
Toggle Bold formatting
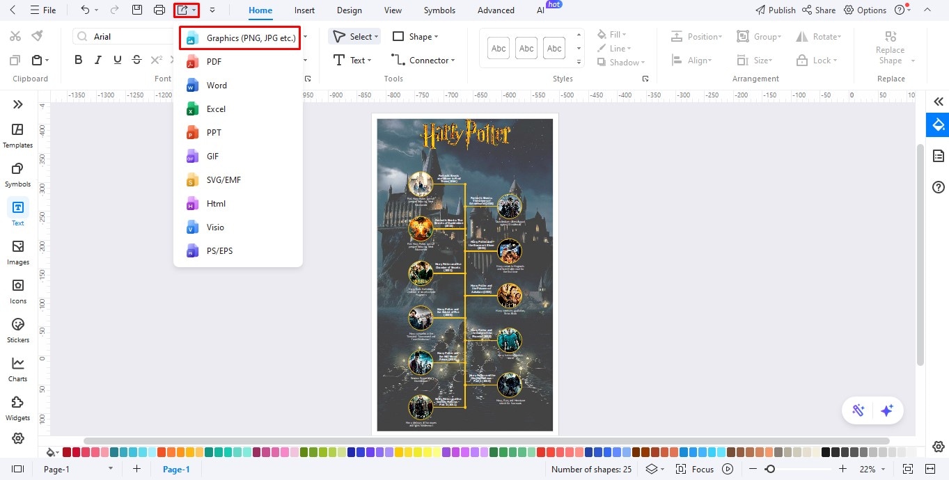tap(78, 61)
